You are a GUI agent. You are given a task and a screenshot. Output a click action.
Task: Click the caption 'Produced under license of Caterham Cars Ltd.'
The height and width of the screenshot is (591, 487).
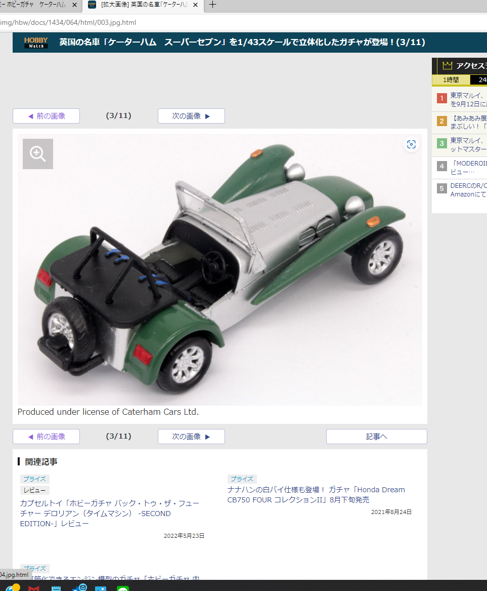coord(108,412)
